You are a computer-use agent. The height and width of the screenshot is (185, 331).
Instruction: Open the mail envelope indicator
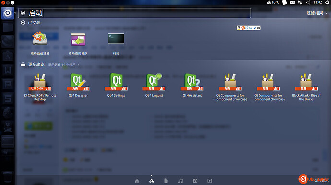292,2
